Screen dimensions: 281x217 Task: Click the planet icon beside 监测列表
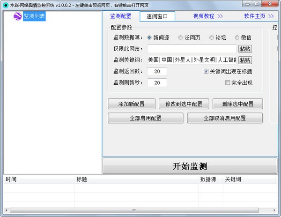[x=17, y=16]
